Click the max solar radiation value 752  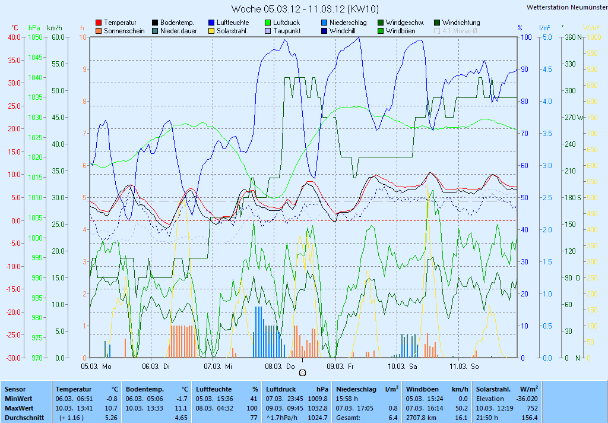click(533, 408)
